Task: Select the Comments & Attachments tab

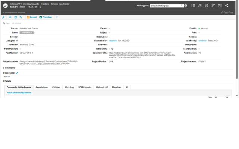Action: coord(19,88)
